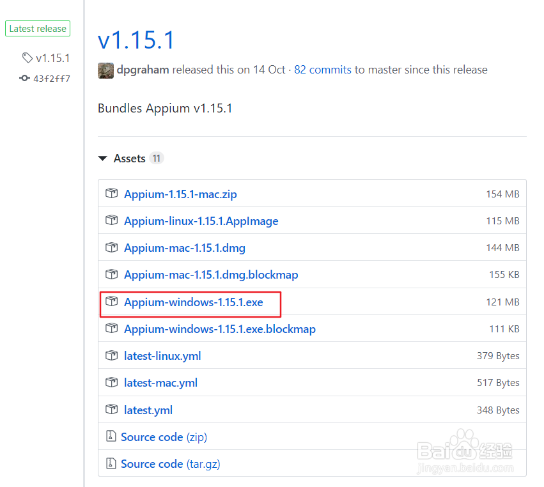Click the tag icon next to v1.15.1
Screen dimensions: 544x487
point(27,58)
